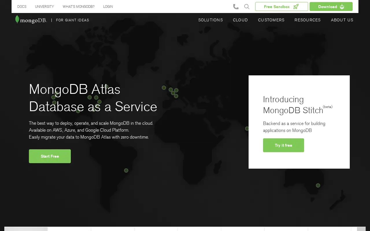370x231 pixels.
Task: Open the CUSTOMERS menu
Action: coord(271,20)
